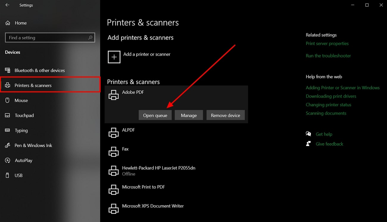Select the AutoPlay icon in sidebar
This screenshot has width=387, height=222.
click(7, 160)
